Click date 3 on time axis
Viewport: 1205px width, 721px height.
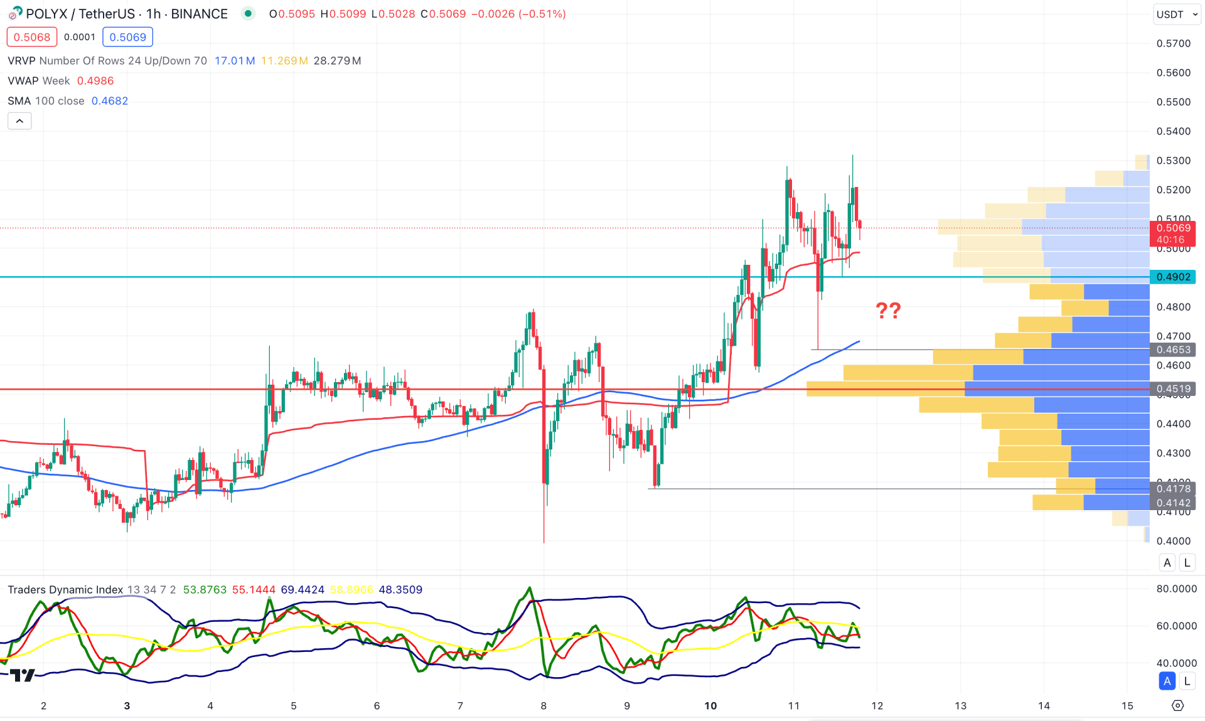(127, 706)
